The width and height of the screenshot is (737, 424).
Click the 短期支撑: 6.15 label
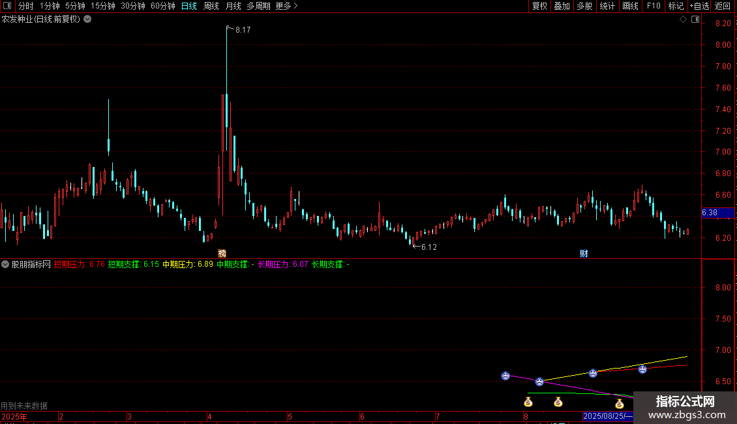(x=134, y=264)
